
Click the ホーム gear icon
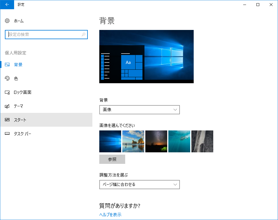pos(7,21)
